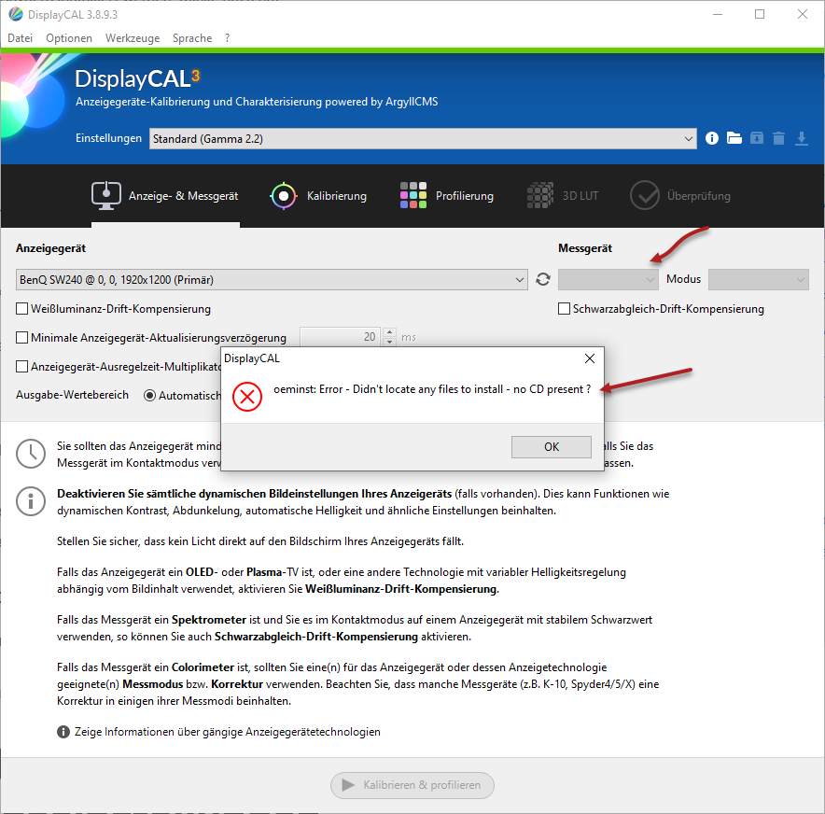The width and height of the screenshot is (825, 814).
Task: Open the Sprache menu
Action: (192, 38)
